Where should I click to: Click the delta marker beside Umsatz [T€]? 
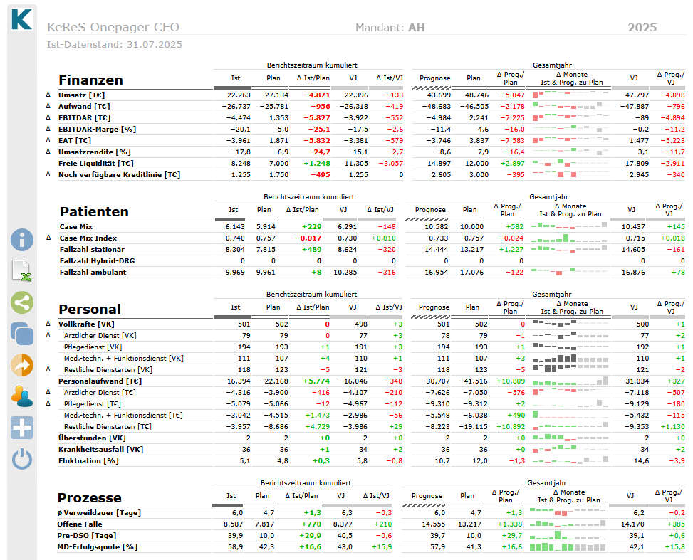(x=48, y=95)
